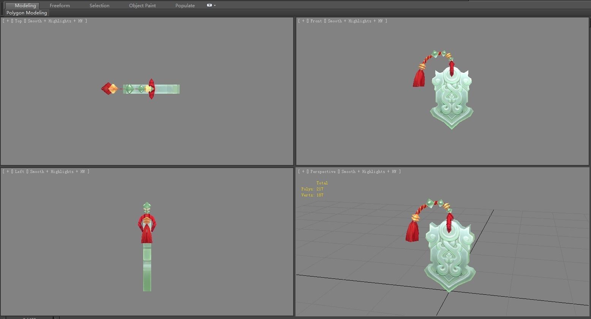Open the ribbon display options dropdown icon

coord(211,5)
